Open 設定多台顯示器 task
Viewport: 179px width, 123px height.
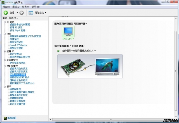click(x=18, y=104)
